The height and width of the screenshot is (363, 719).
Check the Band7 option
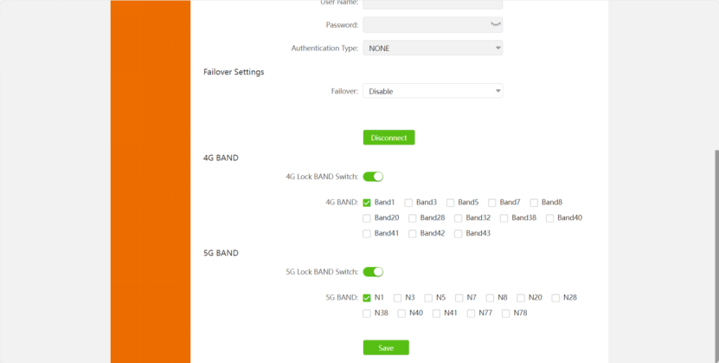(492, 203)
